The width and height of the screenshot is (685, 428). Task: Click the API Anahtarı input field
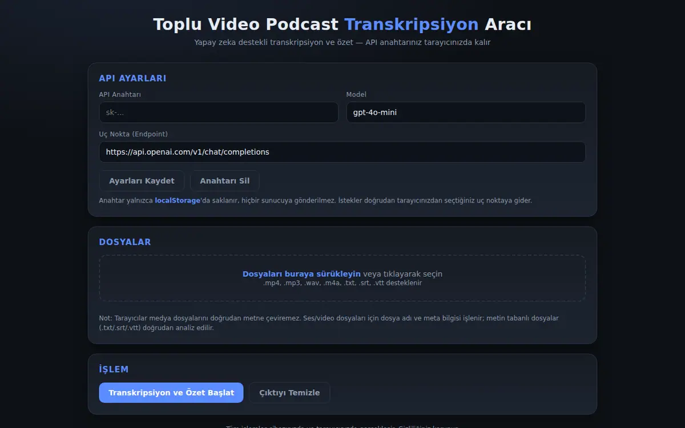click(219, 112)
